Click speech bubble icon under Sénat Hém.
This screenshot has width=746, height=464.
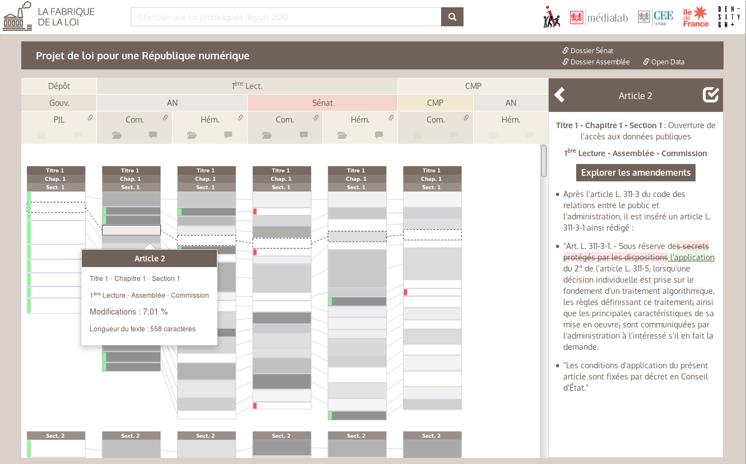[x=379, y=135]
